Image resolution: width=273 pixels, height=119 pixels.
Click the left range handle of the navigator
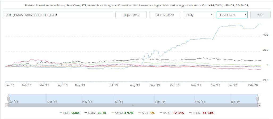pos(9,99)
